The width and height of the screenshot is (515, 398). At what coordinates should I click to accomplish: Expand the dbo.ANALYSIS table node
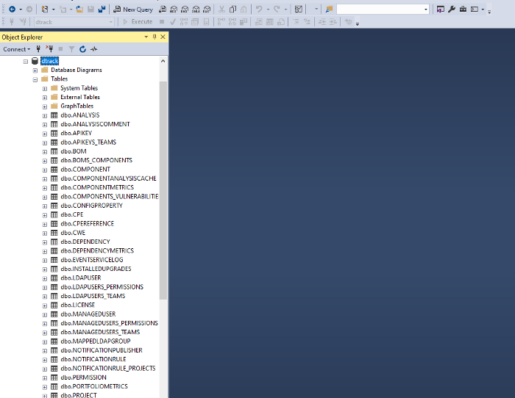45,116
